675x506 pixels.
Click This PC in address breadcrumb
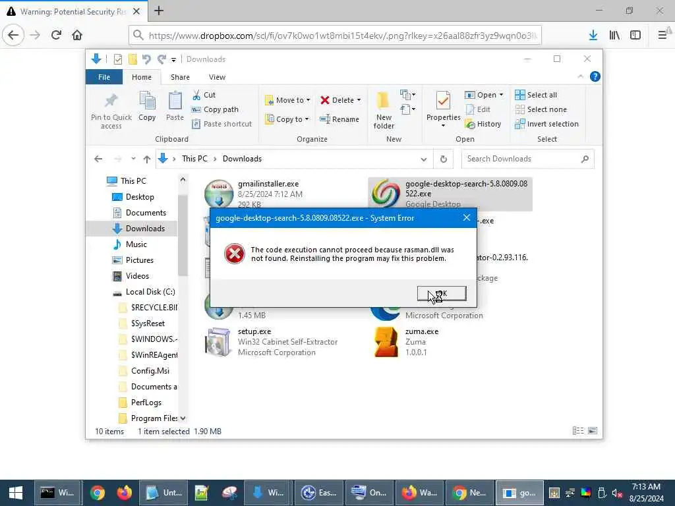(x=194, y=159)
